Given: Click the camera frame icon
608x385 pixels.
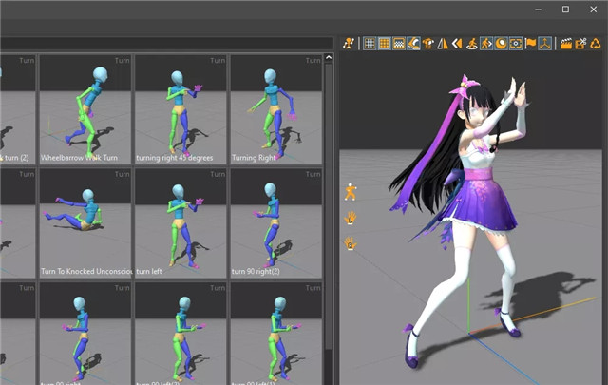Looking at the screenshot, I should (x=516, y=43).
